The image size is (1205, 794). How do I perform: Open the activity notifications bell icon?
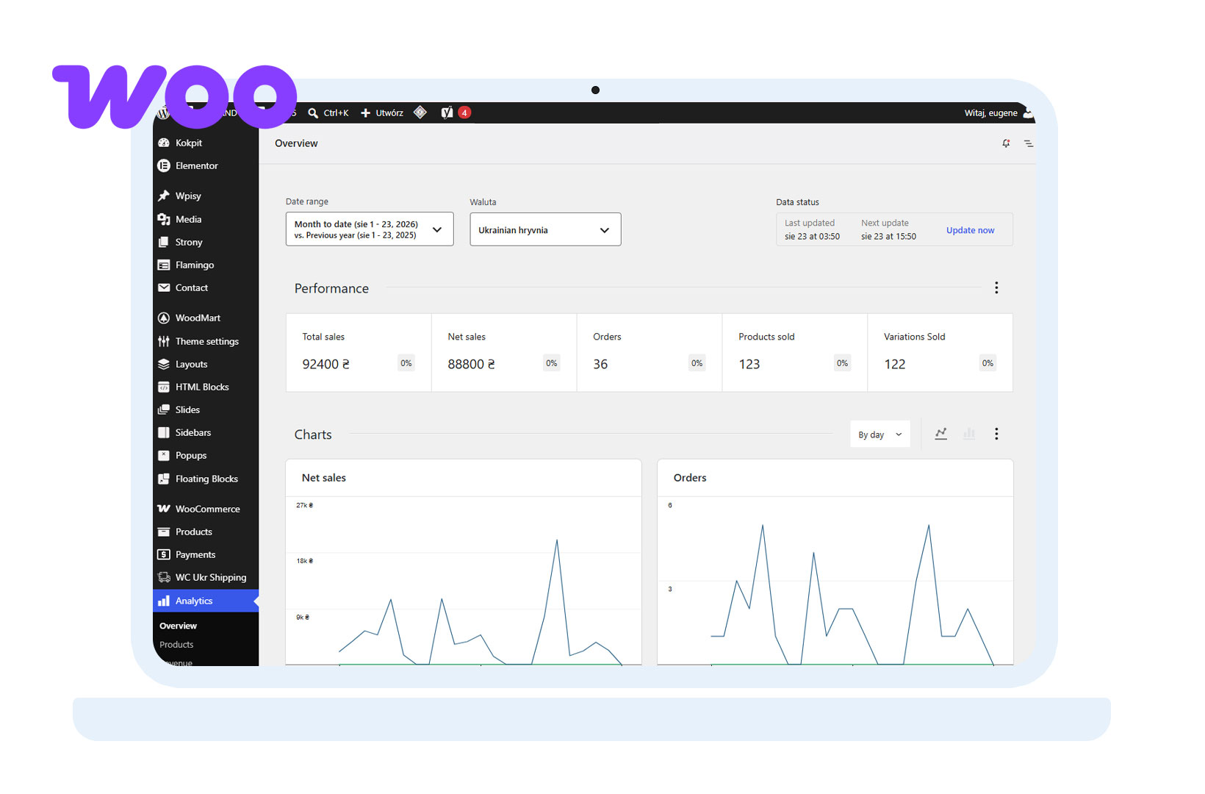coord(1006,143)
